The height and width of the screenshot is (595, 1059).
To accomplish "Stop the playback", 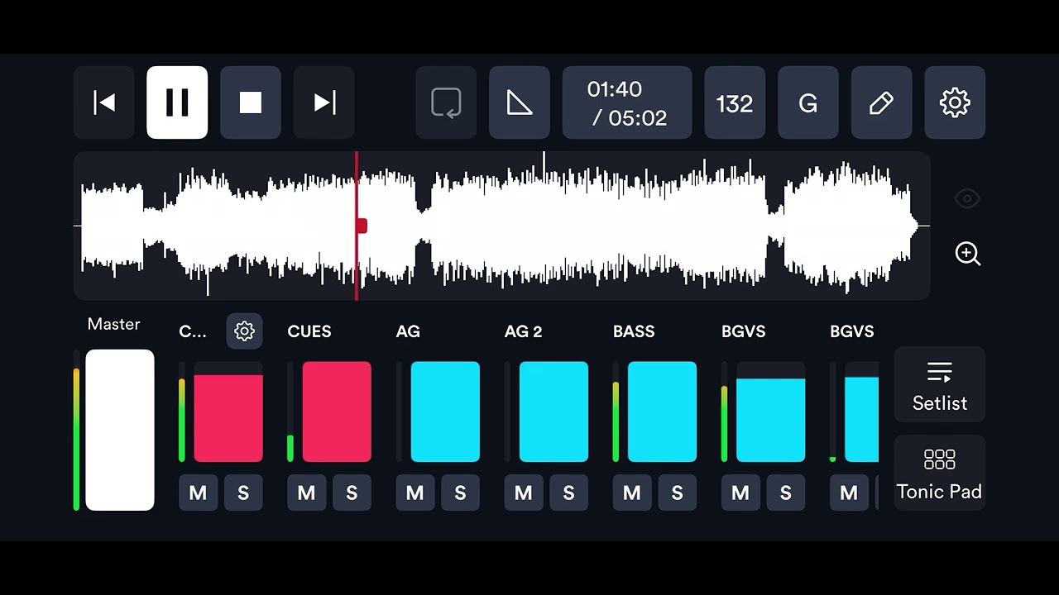I will pos(251,102).
